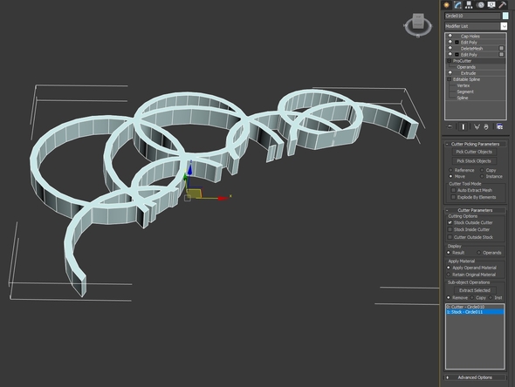Open the Modifier List dropdown
The image size is (515, 387).
476,26
